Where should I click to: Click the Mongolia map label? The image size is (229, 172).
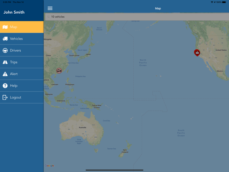pyautogui.click(x=48, y=39)
